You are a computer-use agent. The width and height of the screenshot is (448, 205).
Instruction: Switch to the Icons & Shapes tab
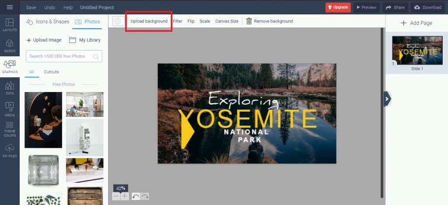[x=48, y=22]
